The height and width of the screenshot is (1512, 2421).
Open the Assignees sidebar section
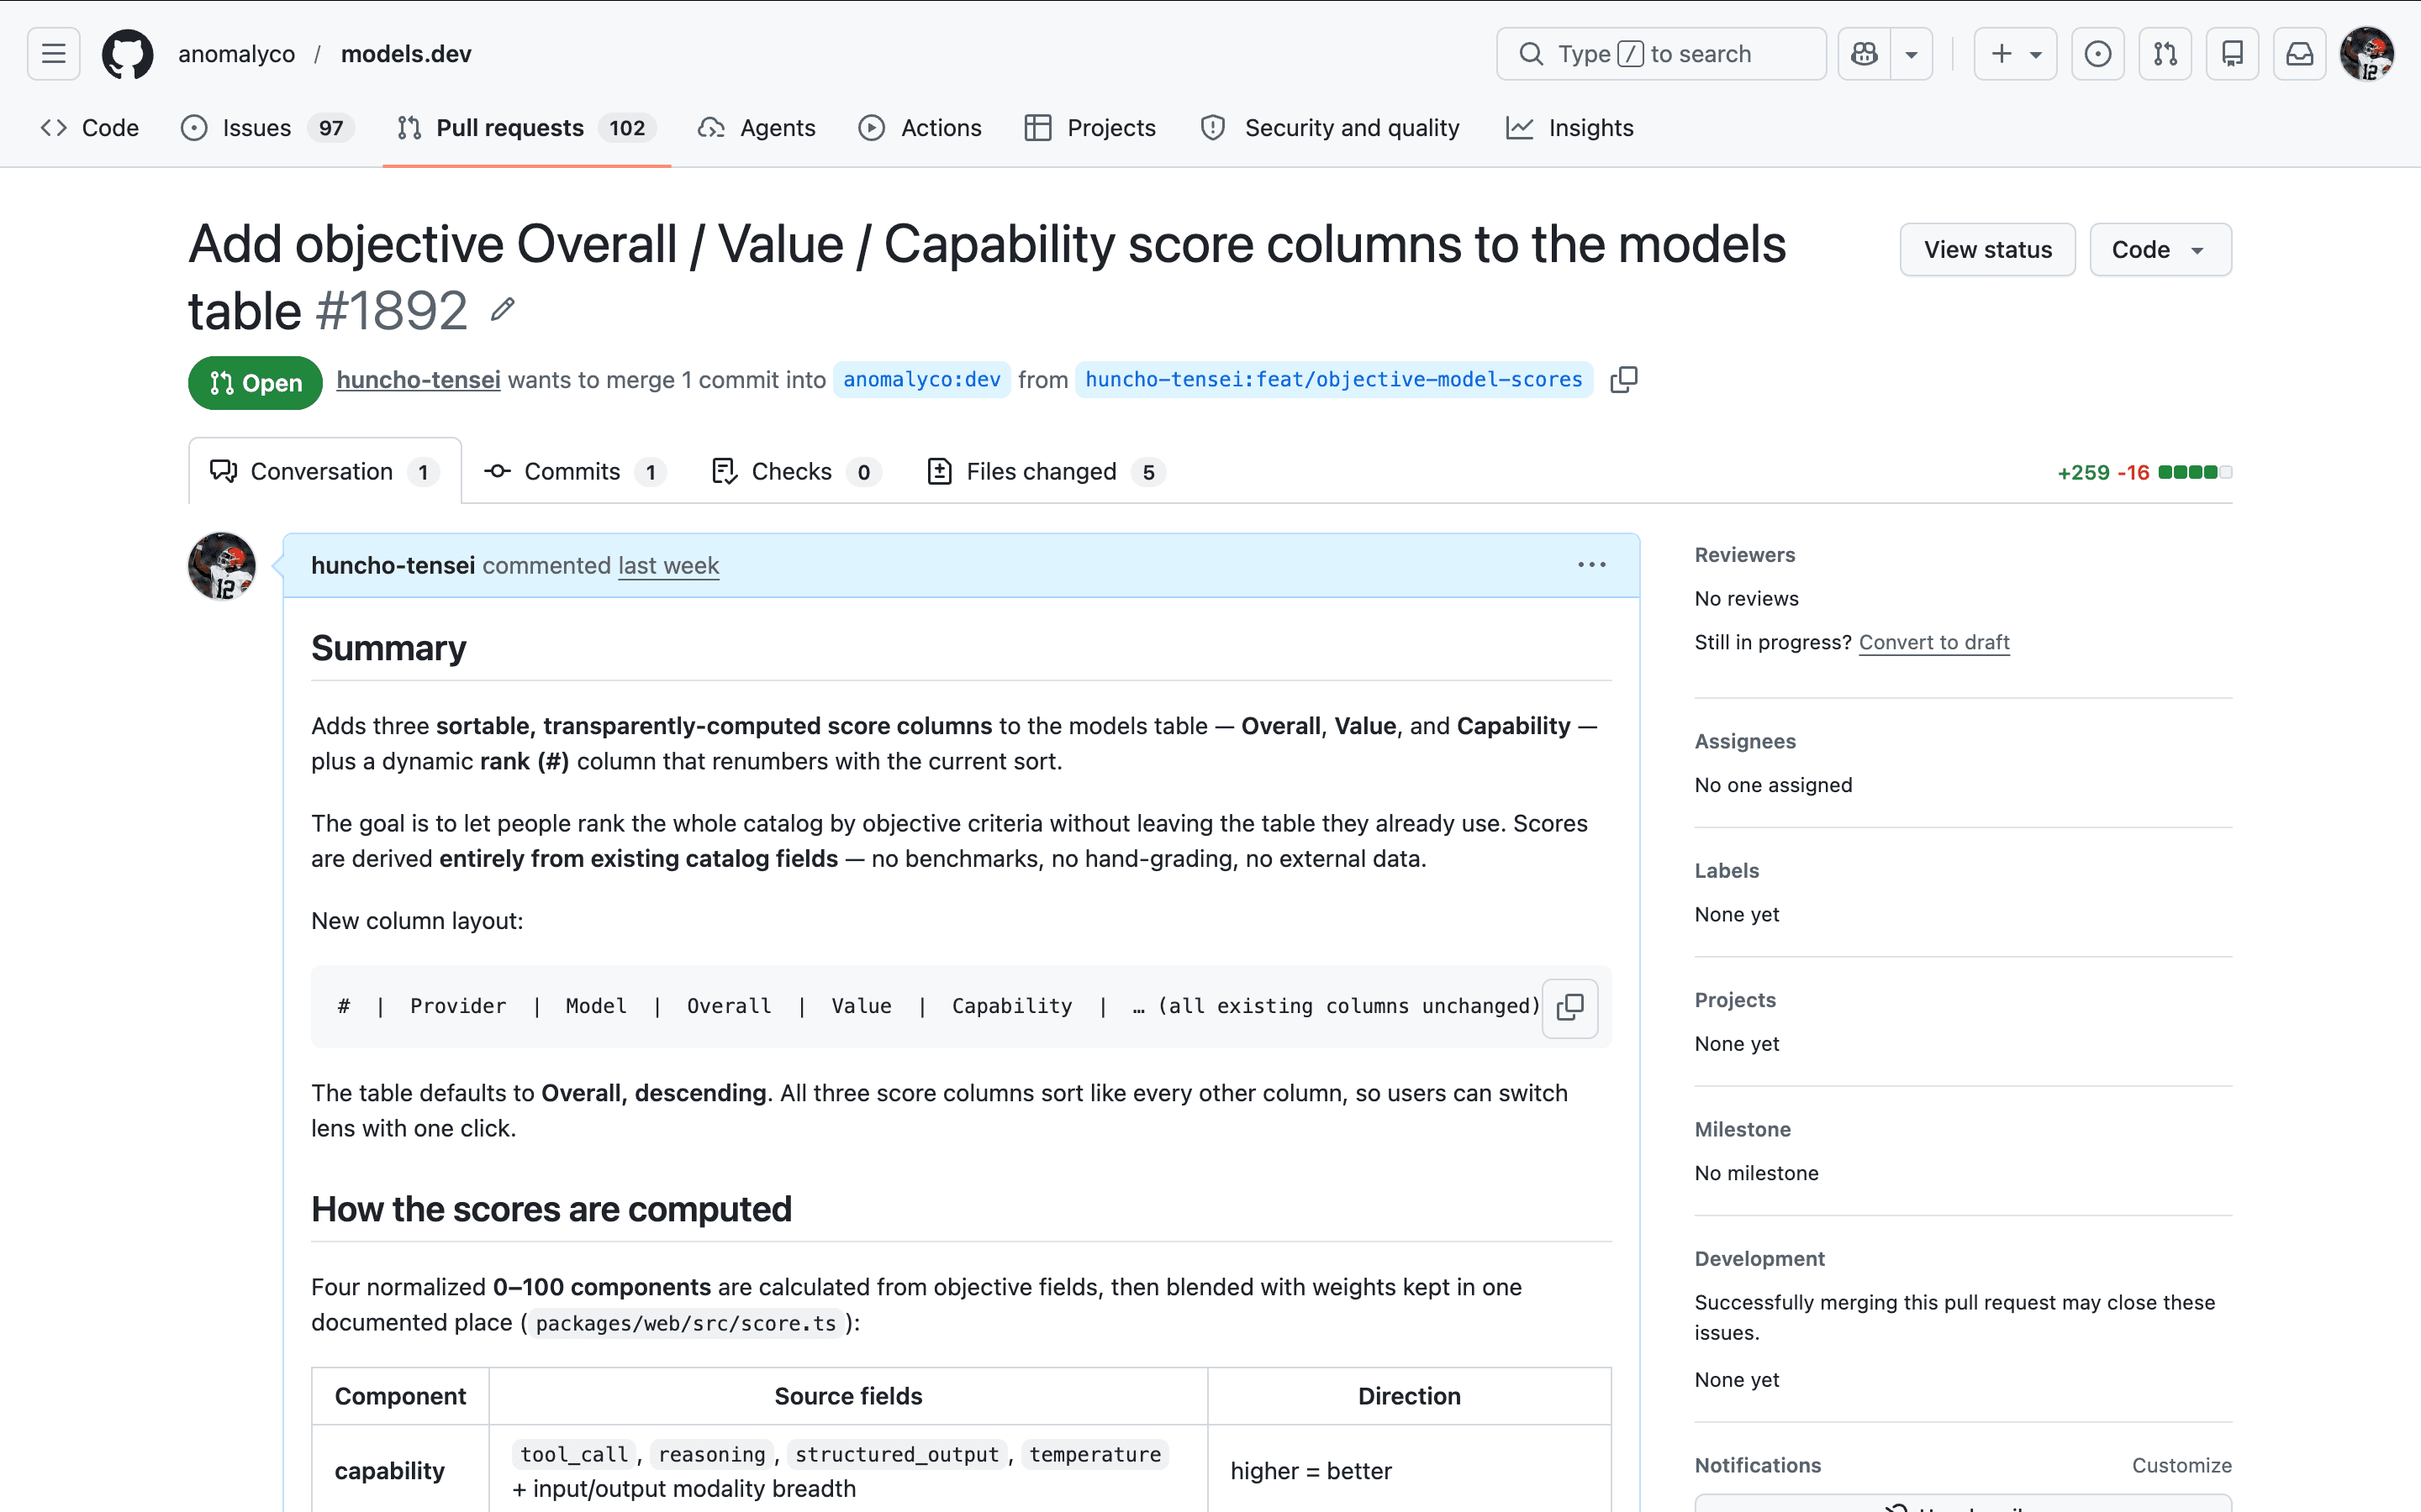click(1745, 742)
